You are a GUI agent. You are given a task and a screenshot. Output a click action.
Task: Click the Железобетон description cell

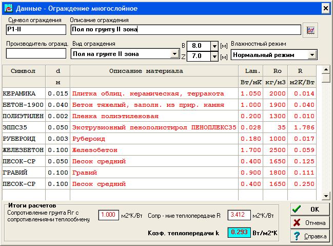pos(154,150)
